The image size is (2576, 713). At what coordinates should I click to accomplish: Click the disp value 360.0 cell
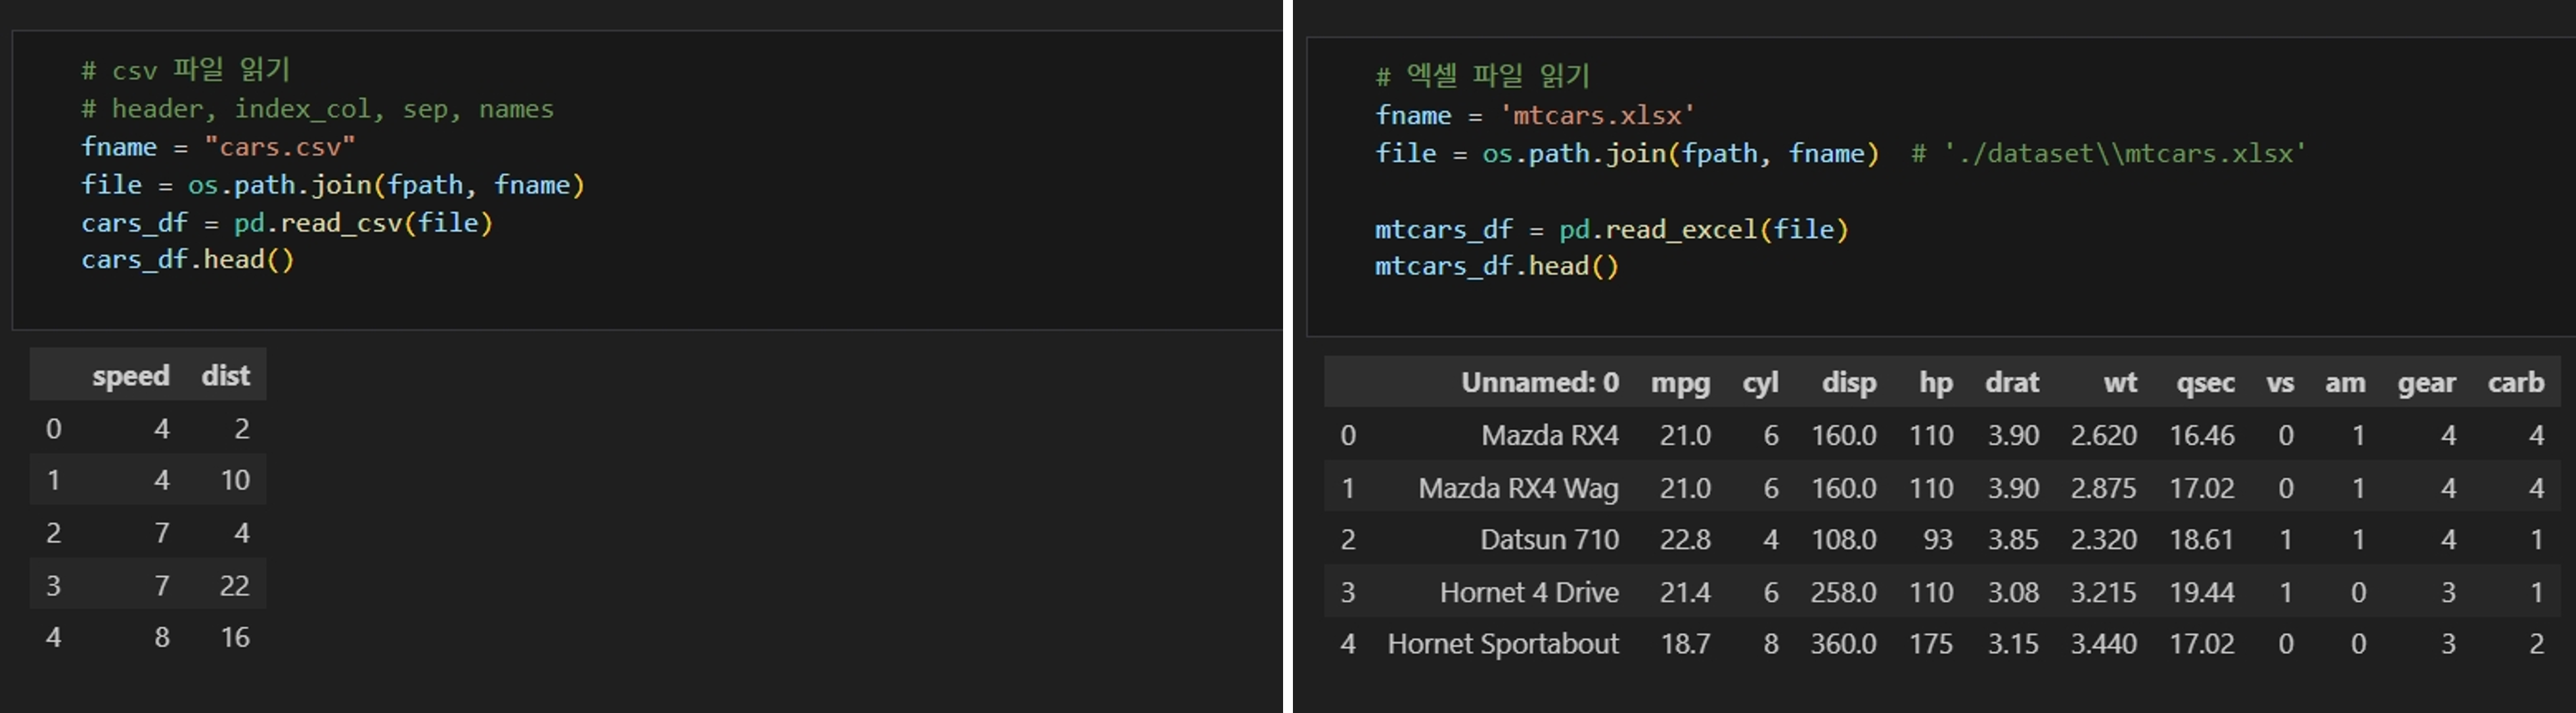coord(1843,644)
